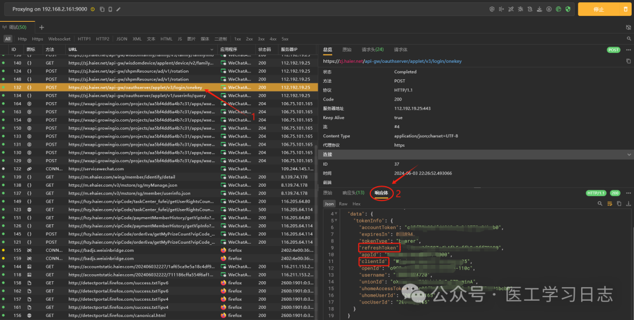
Task: Filter requests by JSON type
Action: pos(122,39)
